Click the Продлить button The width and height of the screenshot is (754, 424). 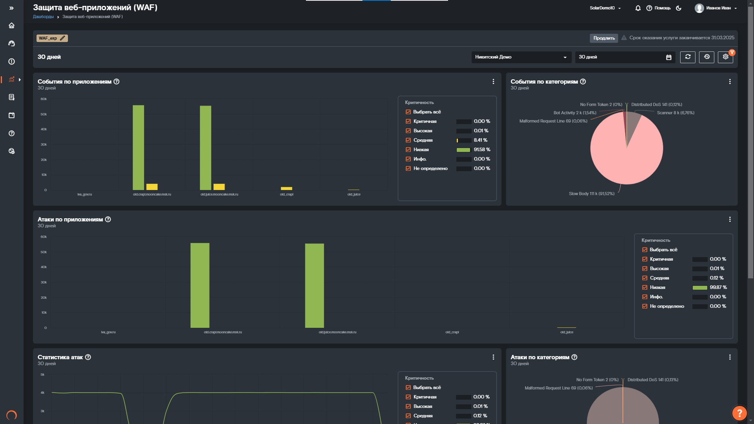tap(604, 38)
